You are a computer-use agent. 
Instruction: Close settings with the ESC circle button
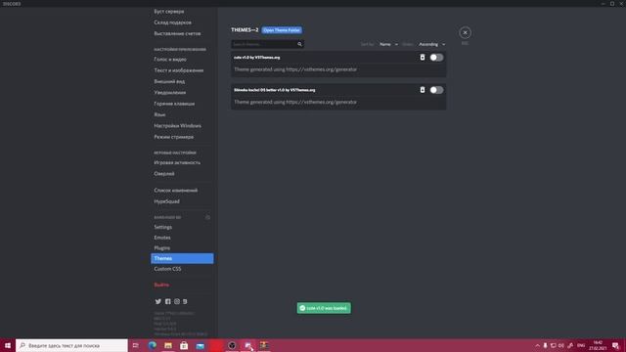[x=465, y=32]
